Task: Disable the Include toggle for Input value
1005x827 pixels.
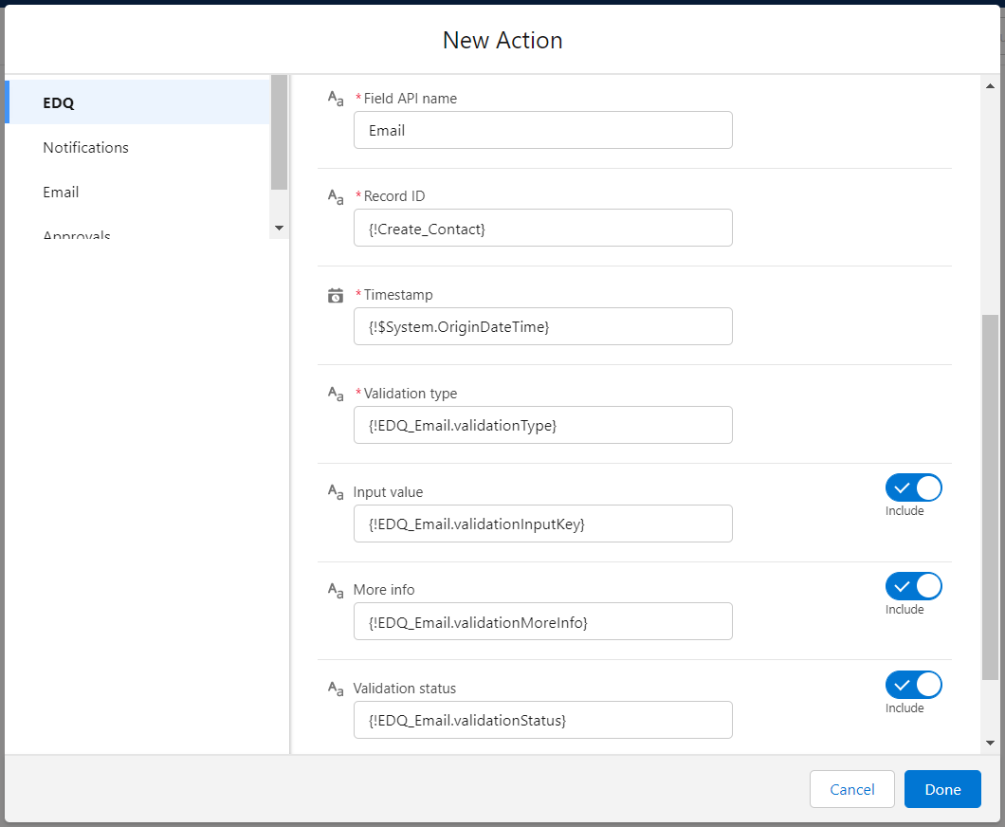Action: pos(913,487)
